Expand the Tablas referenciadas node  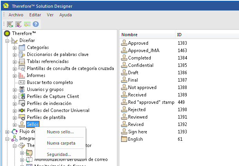point(15,61)
